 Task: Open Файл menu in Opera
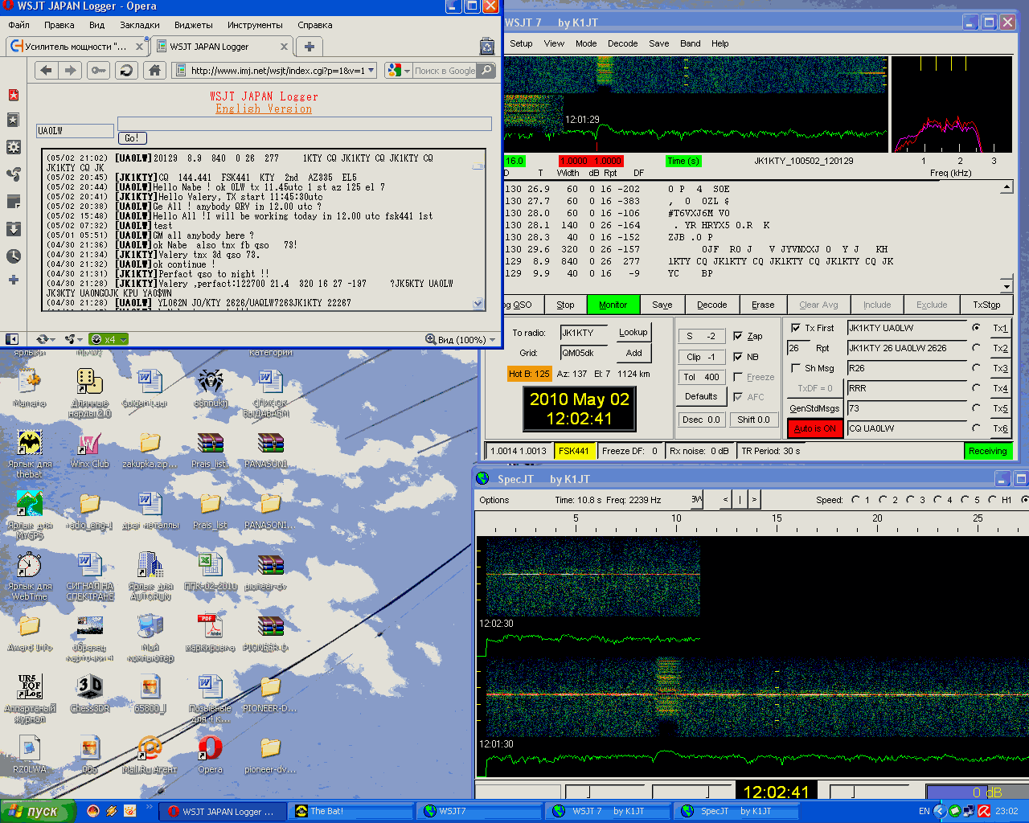18,25
